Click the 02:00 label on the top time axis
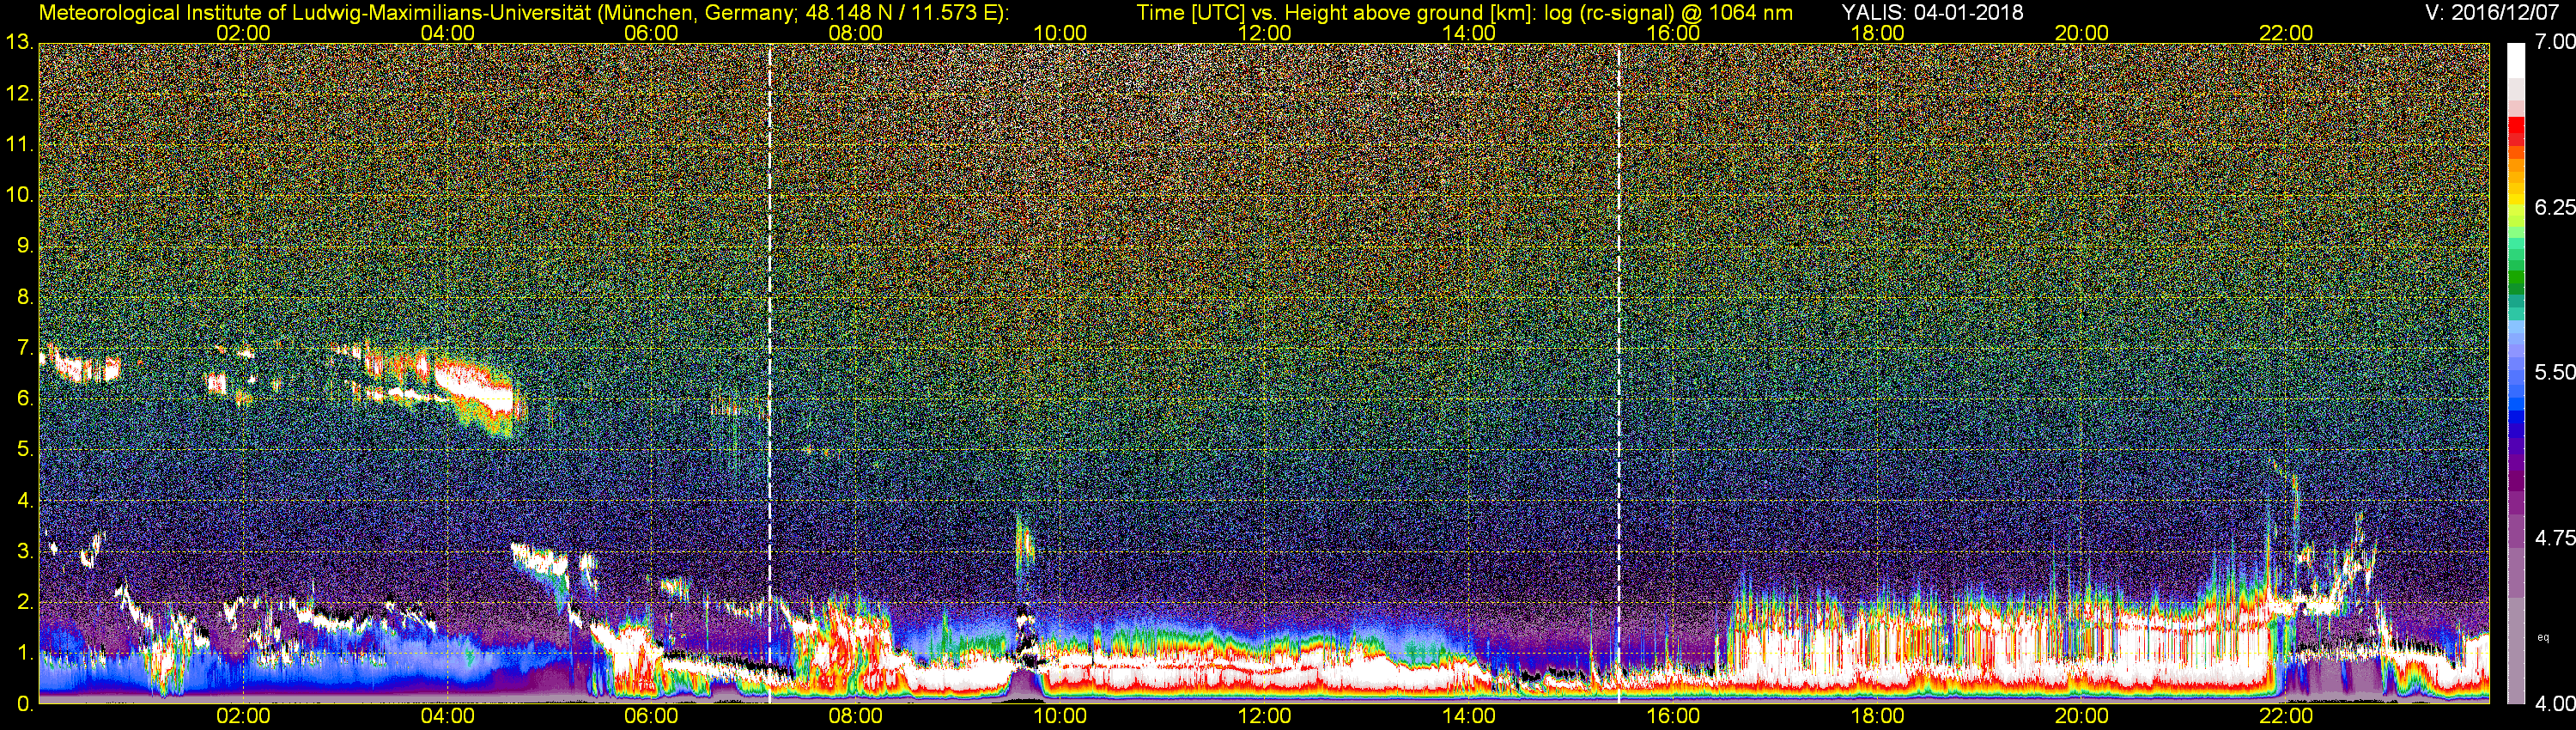The height and width of the screenshot is (730, 2576). [x=243, y=33]
